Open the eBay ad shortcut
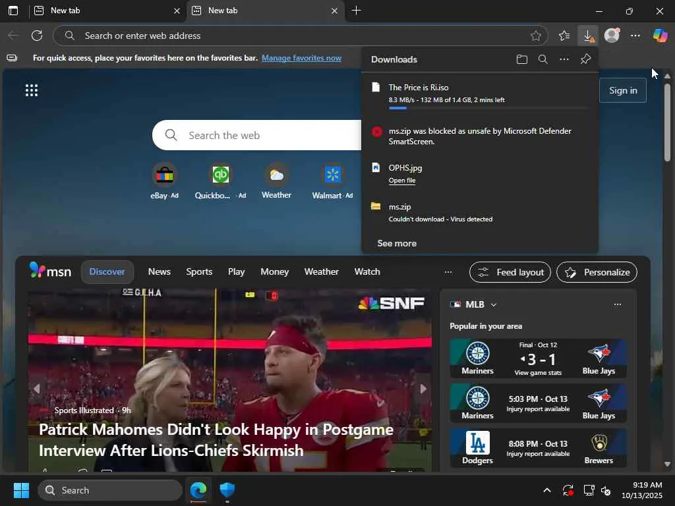Screen dimensions: 675x506 click(x=164, y=181)
